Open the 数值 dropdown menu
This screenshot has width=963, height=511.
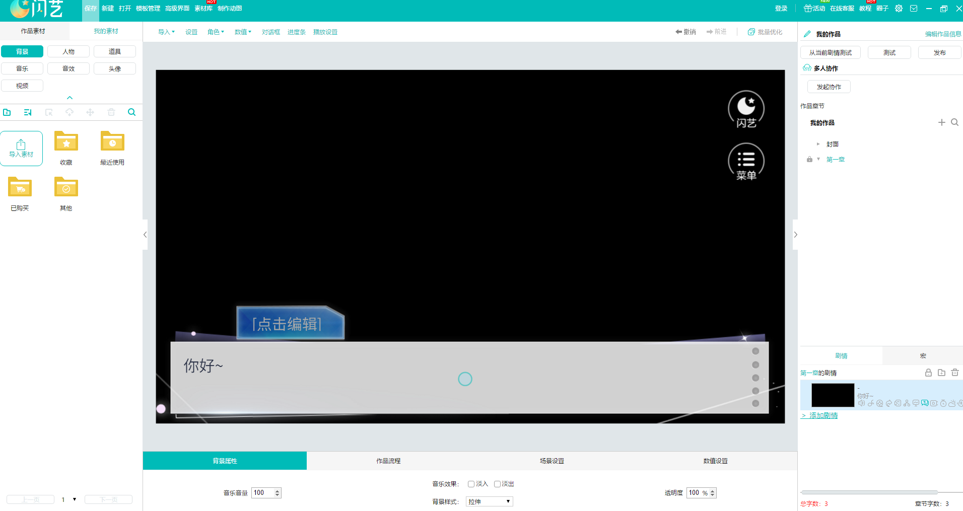click(243, 32)
